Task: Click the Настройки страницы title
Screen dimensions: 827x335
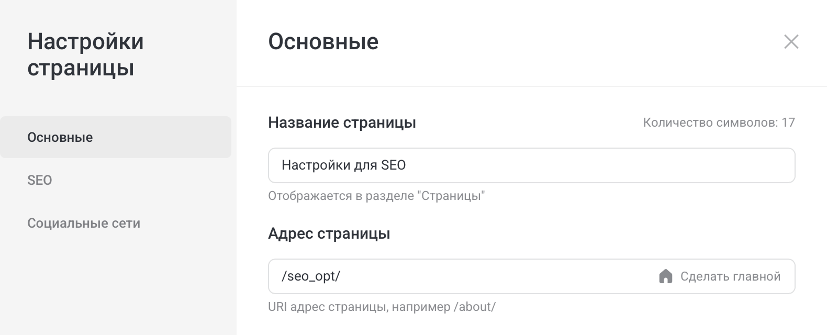Action: 86,53
